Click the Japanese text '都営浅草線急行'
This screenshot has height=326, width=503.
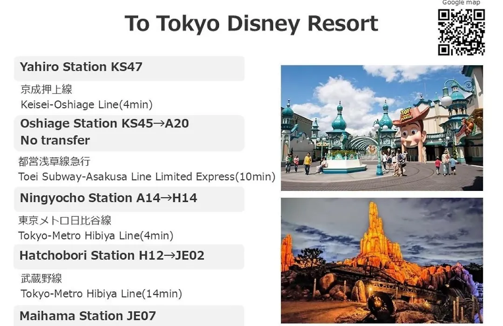click(54, 162)
